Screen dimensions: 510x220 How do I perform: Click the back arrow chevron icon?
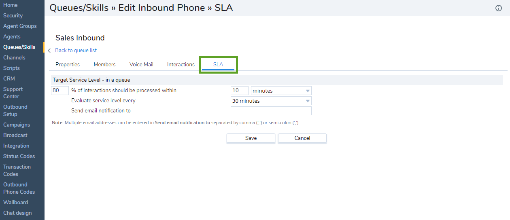[x=49, y=51]
